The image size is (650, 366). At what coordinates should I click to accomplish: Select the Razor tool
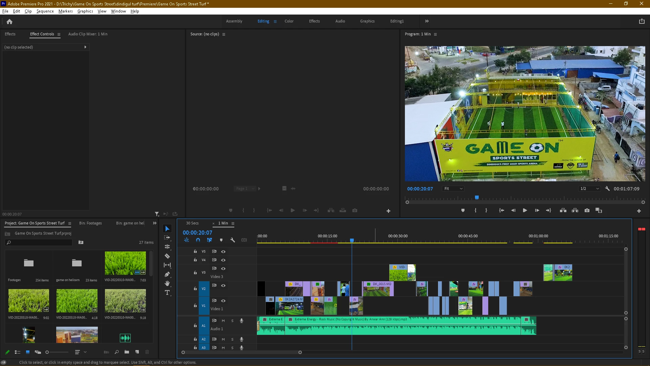pyautogui.click(x=167, y=256)
